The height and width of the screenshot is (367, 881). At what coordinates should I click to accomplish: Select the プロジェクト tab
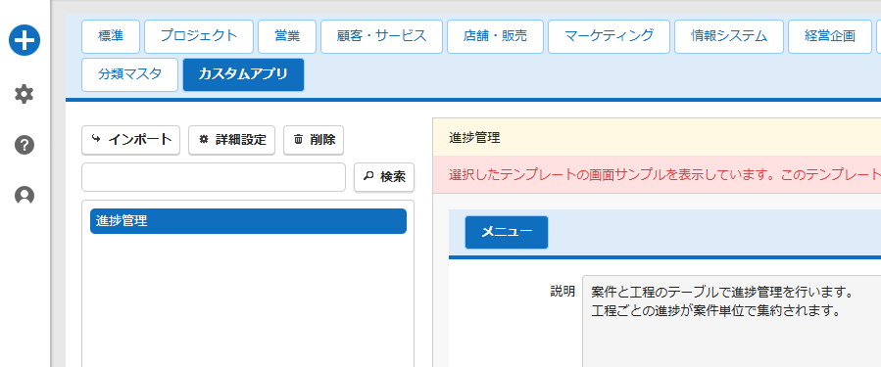[199, 36]
